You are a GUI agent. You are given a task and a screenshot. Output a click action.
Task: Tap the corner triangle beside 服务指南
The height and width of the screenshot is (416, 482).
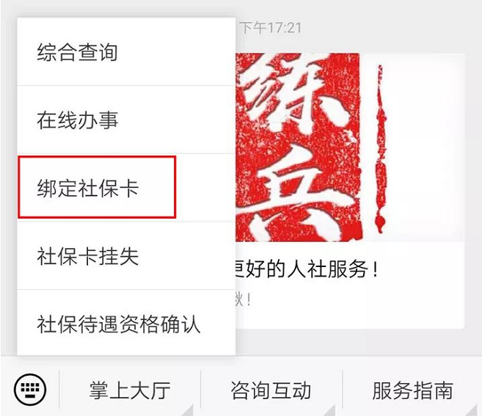coord(472,411)
